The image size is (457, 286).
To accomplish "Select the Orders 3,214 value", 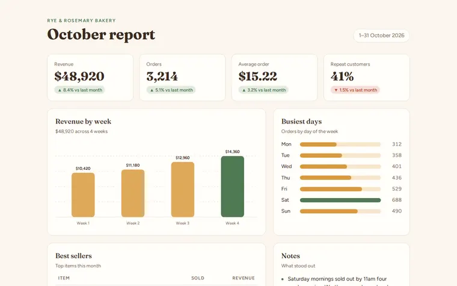I will 162,76.
